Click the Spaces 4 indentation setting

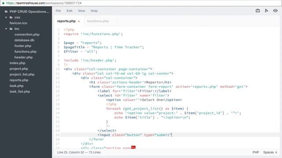(x=270, y=152)
